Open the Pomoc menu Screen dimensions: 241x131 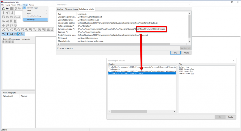coord(31,5)
